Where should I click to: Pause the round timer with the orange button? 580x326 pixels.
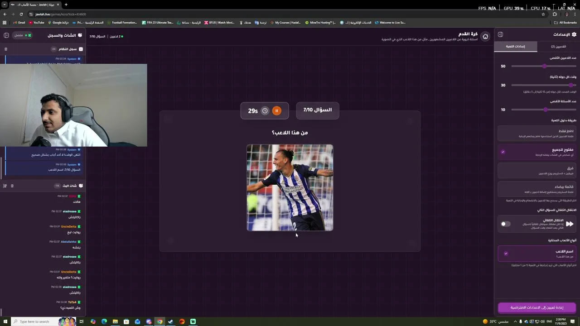[x=276, y=110]
